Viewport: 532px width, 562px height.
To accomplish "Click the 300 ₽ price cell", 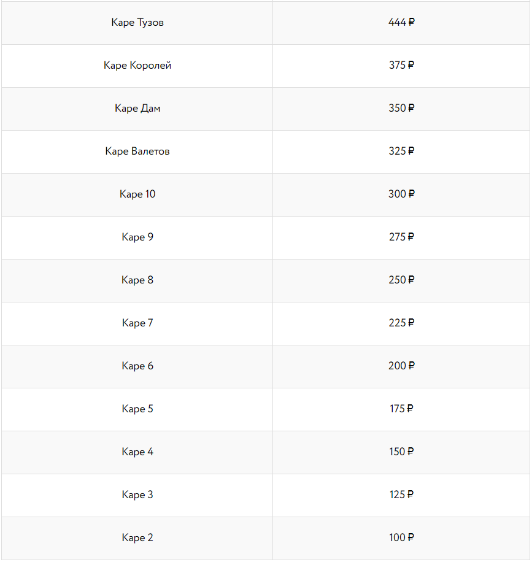I will click(402, 194).
